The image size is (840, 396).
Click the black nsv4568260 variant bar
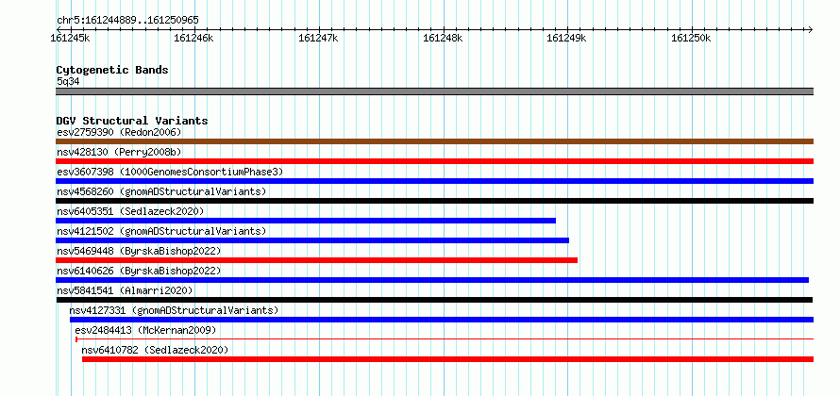[434, 201]
